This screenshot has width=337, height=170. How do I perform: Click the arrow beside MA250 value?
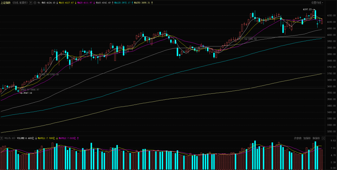click(x=152, y=3)
